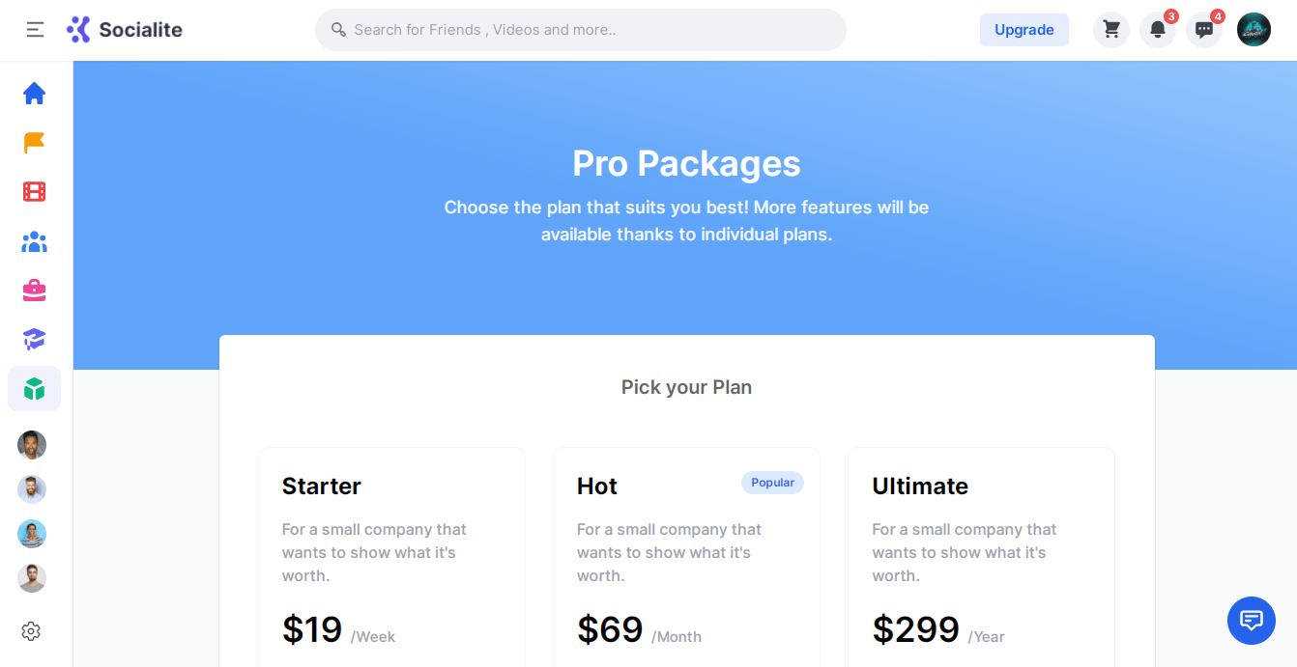Select the green cube sidebar icon

34,389
